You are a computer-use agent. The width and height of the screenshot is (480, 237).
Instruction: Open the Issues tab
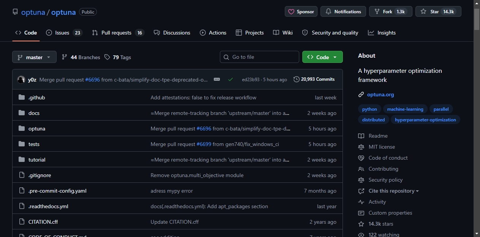[x=64, y=33]
